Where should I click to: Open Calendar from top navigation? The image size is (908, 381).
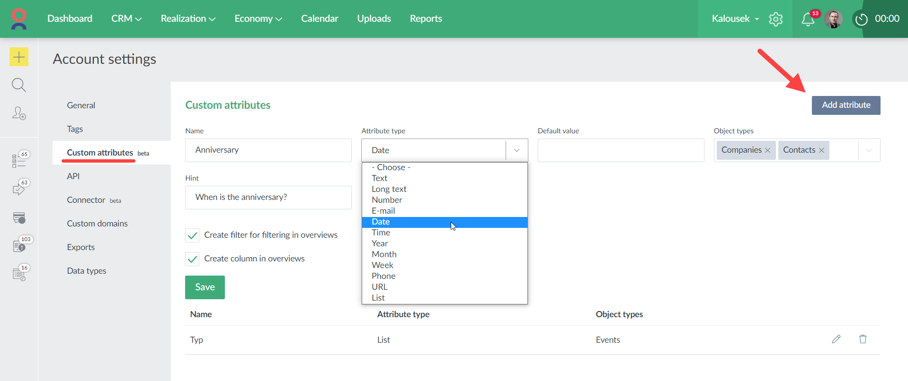(x=320, y=19)
